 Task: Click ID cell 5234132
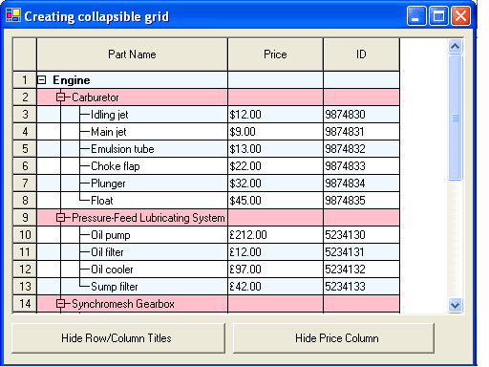pyautogui.click(x=361, y=270)
